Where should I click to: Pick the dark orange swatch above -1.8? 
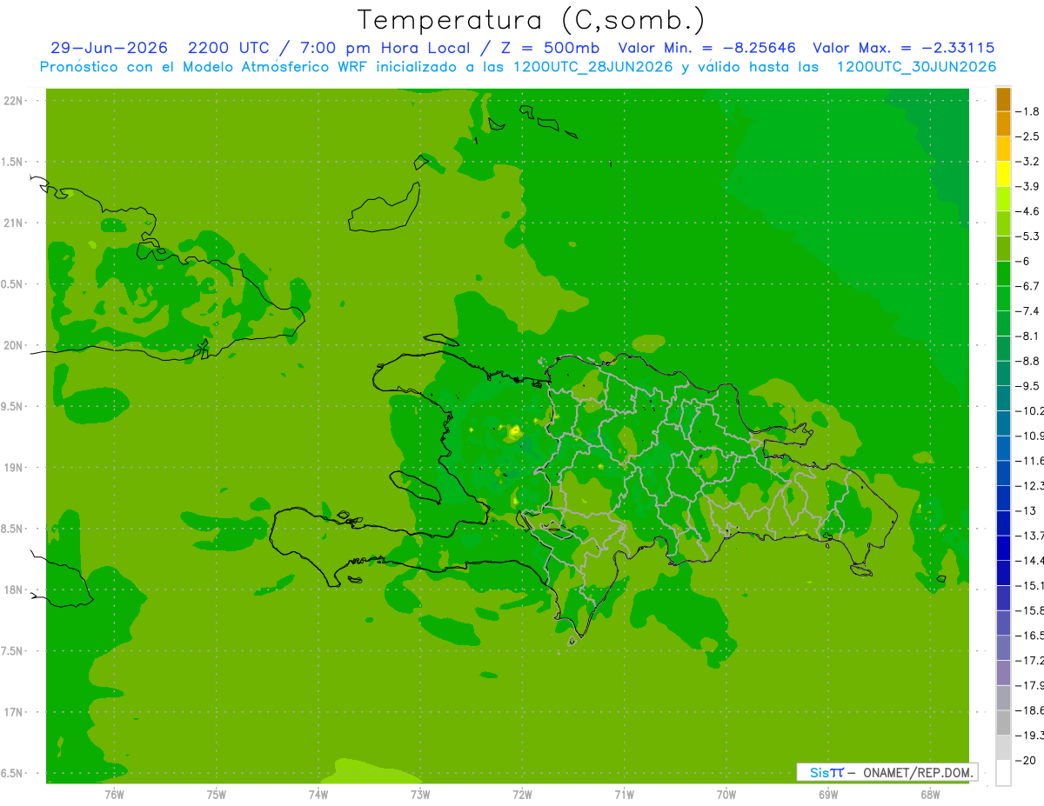[1003, 99]
